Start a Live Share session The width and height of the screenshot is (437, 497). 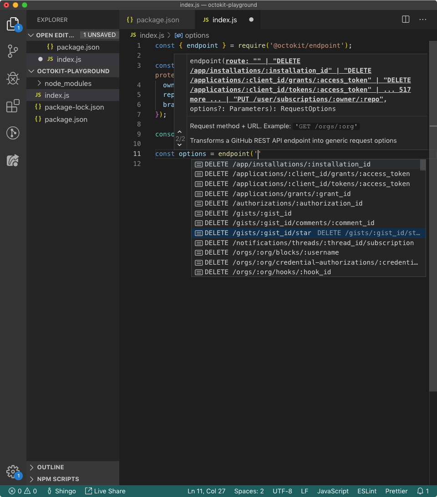point(105,491)
